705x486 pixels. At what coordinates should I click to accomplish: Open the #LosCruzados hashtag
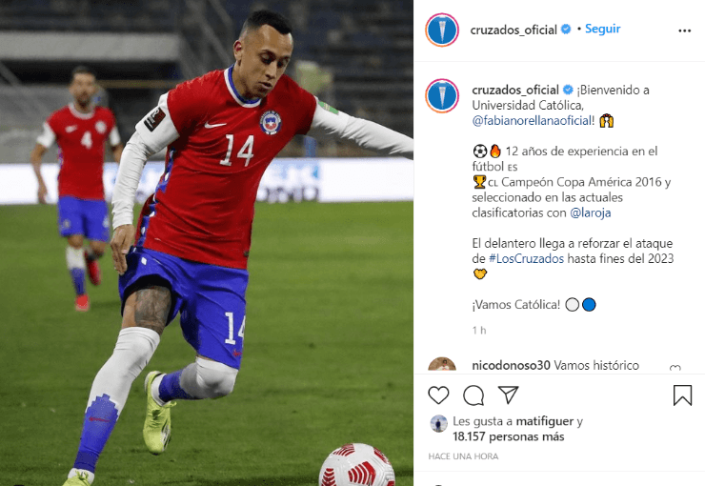point(526,258)
